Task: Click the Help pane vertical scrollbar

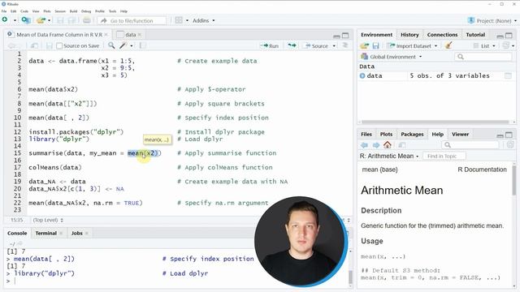Action: pos(514,180)
